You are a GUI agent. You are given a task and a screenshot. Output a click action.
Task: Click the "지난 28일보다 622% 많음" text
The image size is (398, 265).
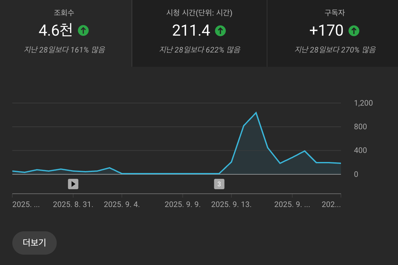point(199,50)
